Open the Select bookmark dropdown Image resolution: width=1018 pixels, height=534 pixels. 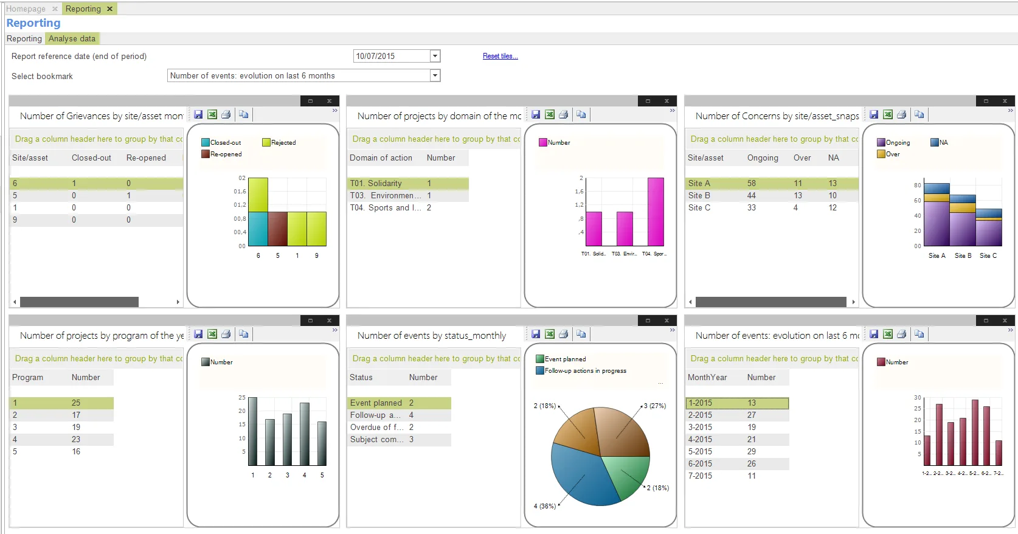pos(435,75)
